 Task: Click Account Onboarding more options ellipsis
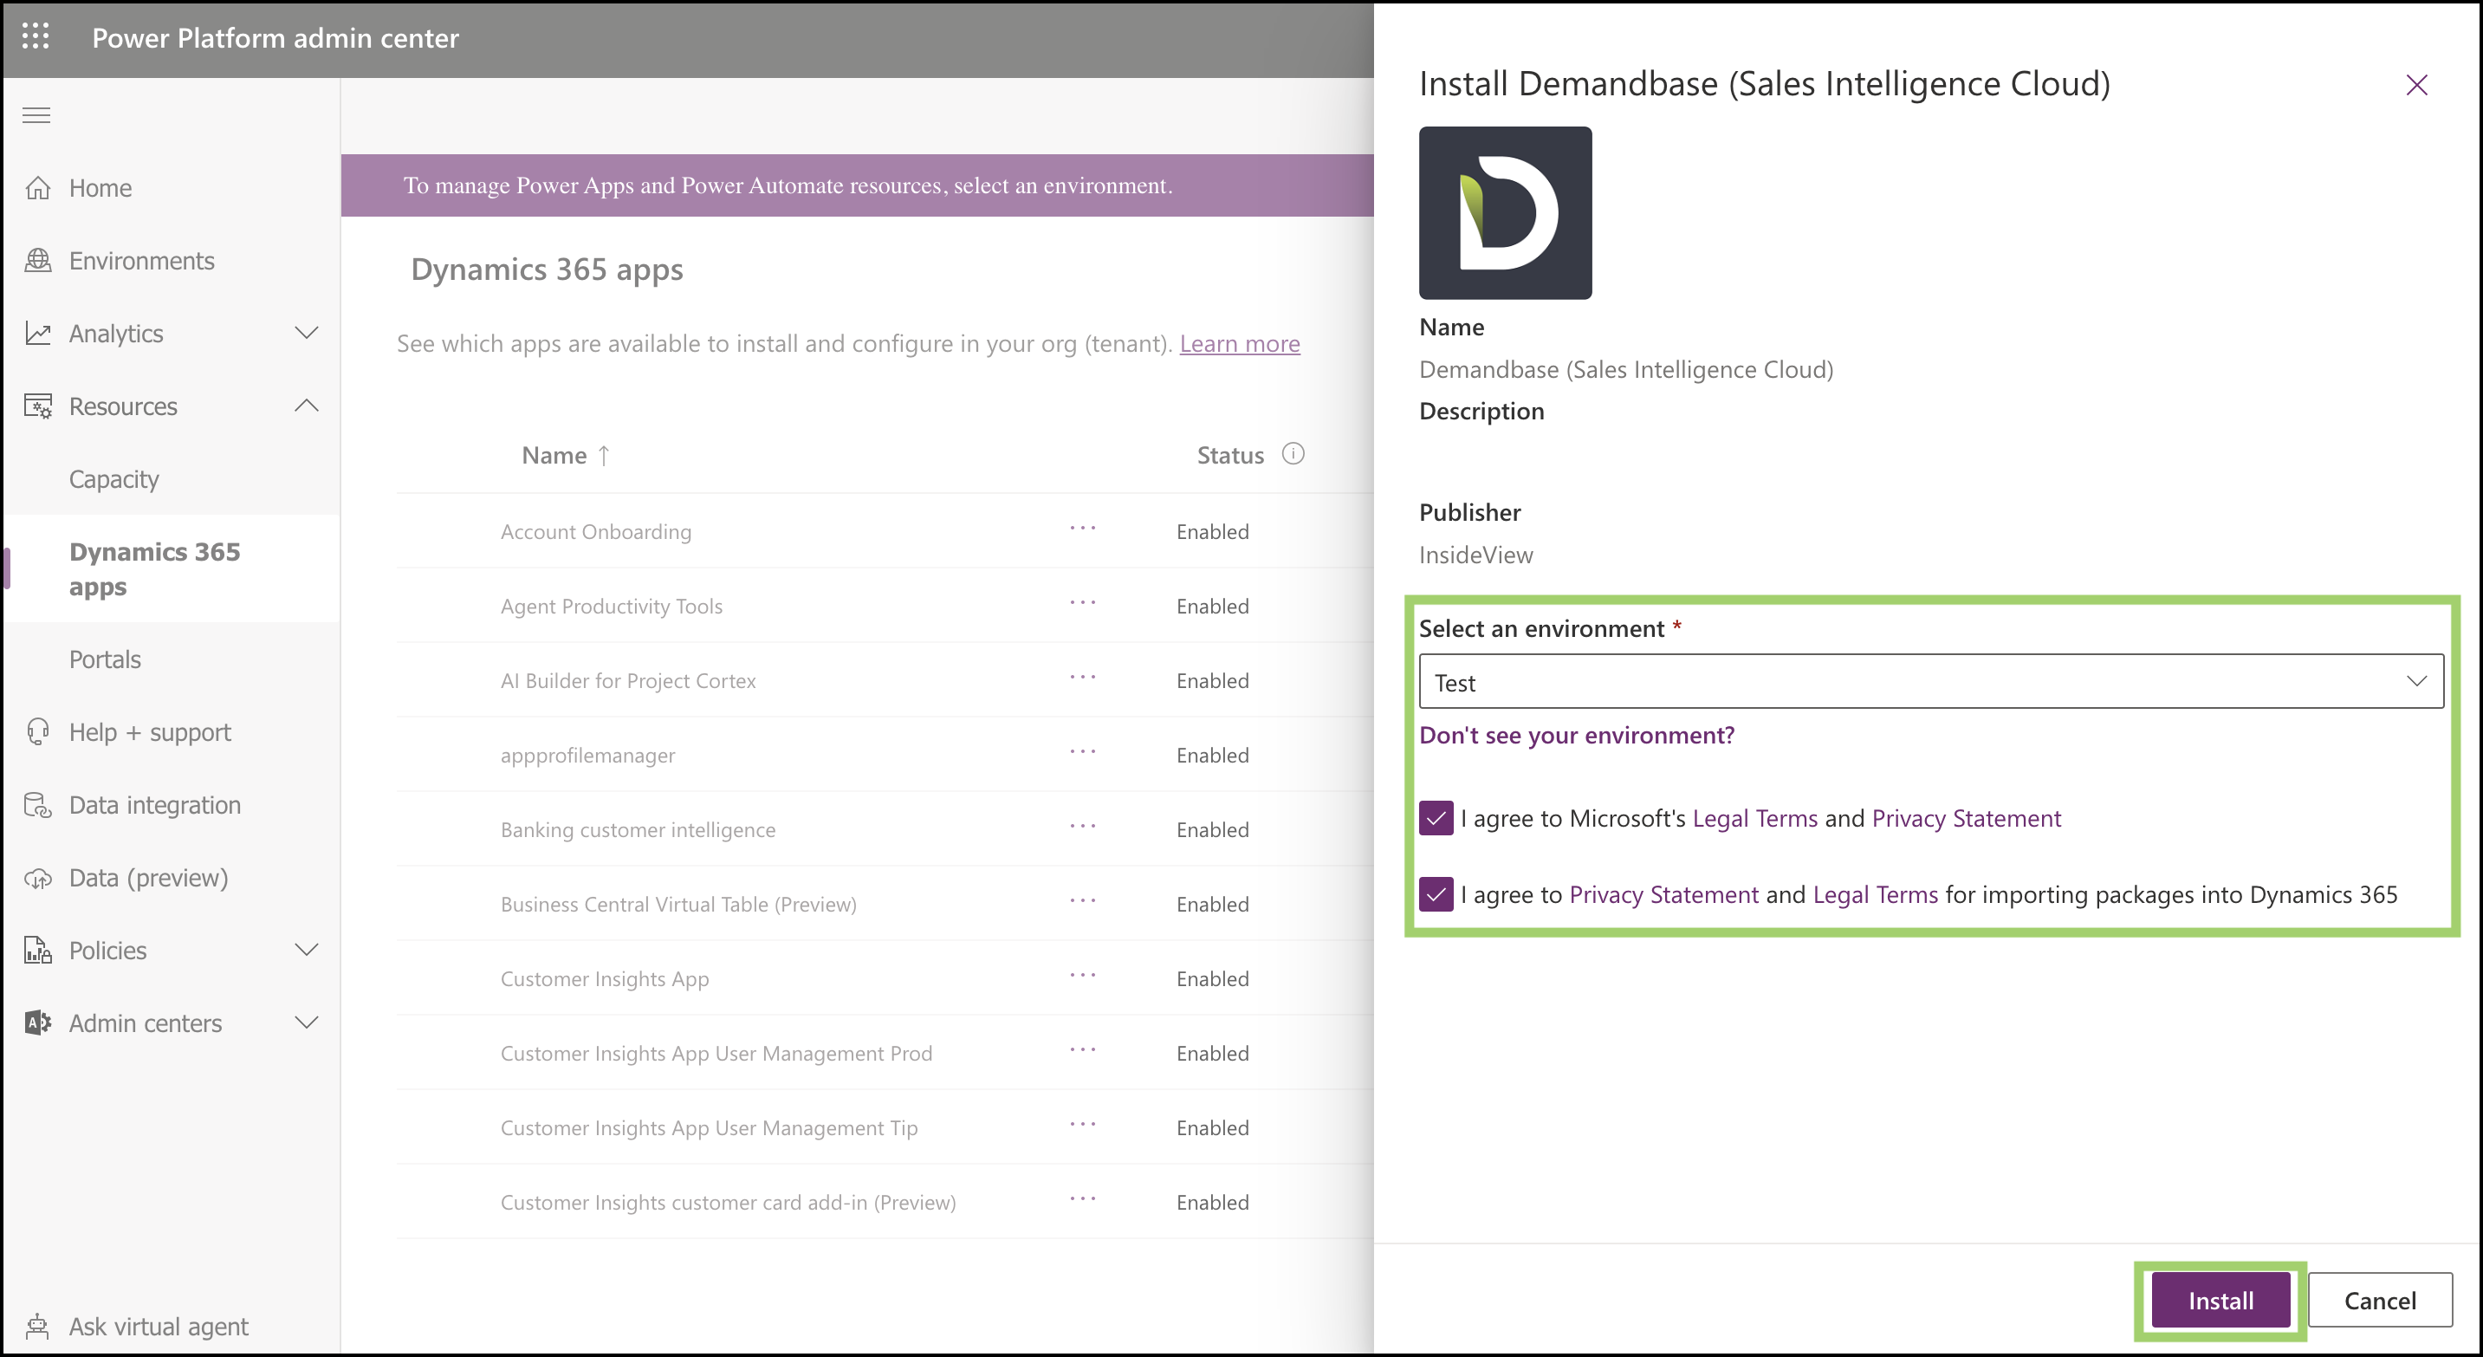1082,528
